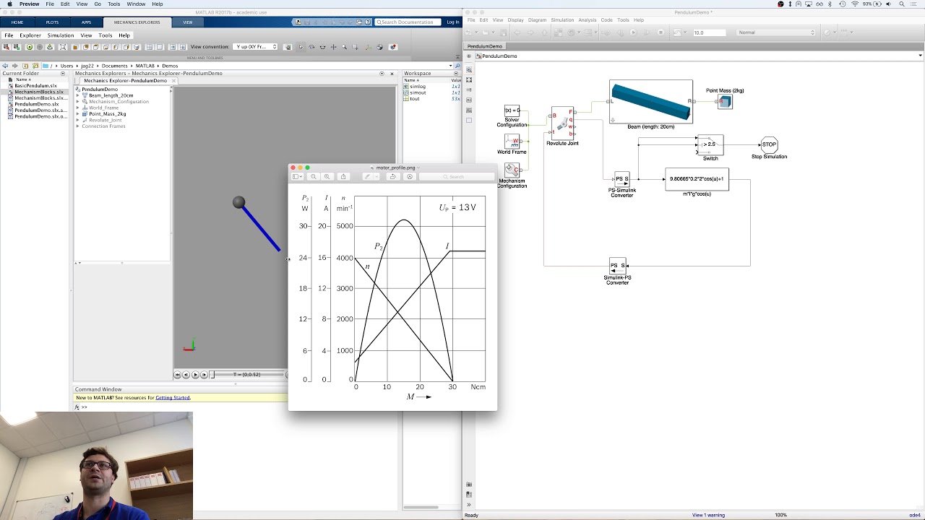This screenshot has height=520, width=925.
Task: Click PendulumDemo tab in Simulink
Action: tap(485, 46)
